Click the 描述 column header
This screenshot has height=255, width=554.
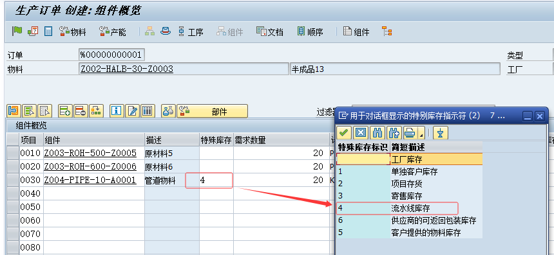click(x=172, y=140)
